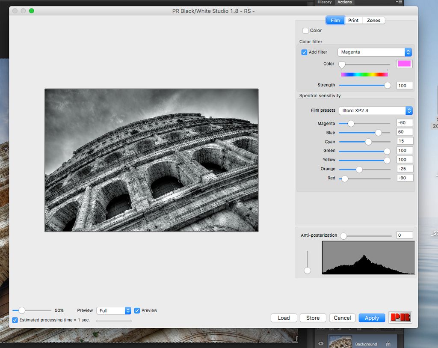The width and height of the screenshot is (438, 348).
Task: Open the History panel flyout menu icon
Action: [399, 2]
